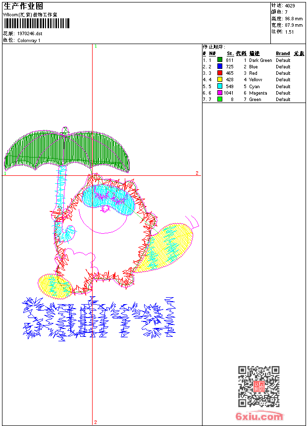Select the Cyan color swatch
307x426 pixels.
click(220, 86)
